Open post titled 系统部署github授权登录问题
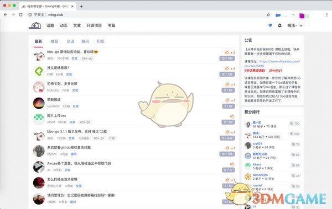 click(69, 147)
